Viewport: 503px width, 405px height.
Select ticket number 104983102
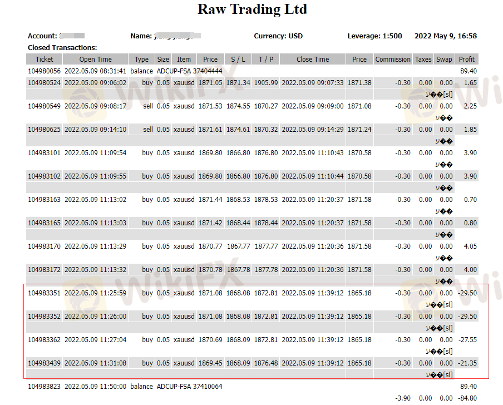(45, 176)
